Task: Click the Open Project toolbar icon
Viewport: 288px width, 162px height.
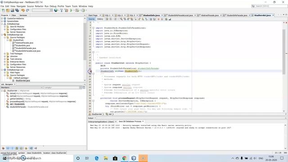Action: (x=13, y=10)
